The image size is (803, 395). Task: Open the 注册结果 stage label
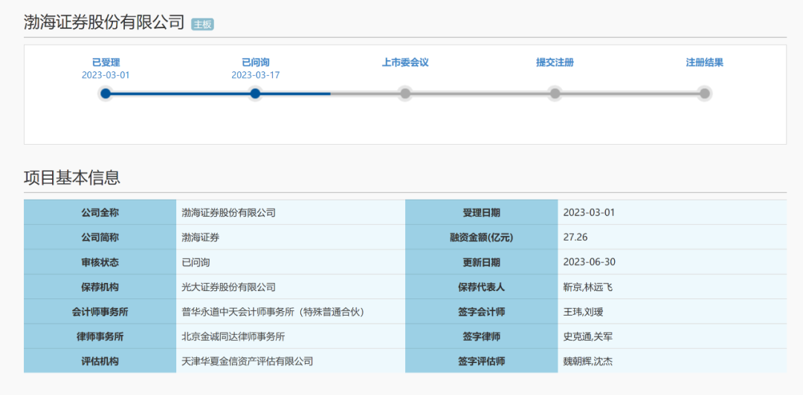704,62
